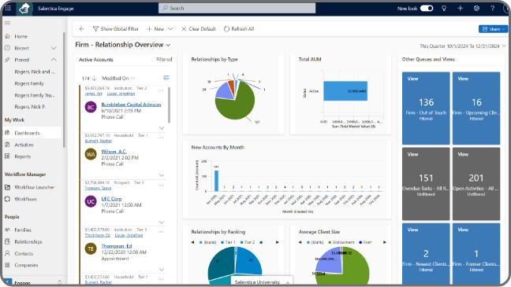Open pinned item Rogers Family Tru..
Screen dimensions: 511x287
(x=35, y=95)
